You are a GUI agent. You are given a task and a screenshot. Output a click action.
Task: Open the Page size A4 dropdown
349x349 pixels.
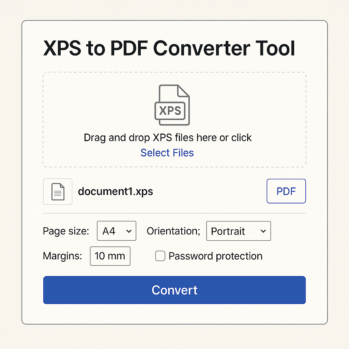117,231
